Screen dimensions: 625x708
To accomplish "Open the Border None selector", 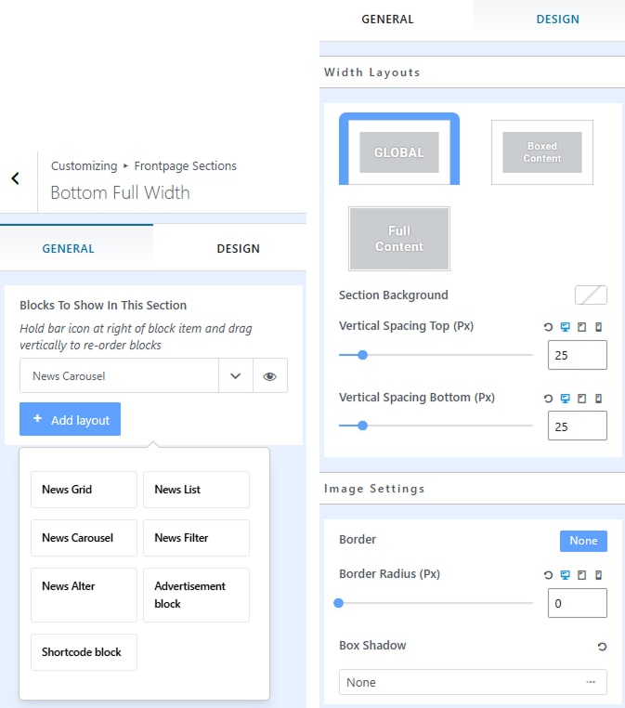I will click(583, 541).
